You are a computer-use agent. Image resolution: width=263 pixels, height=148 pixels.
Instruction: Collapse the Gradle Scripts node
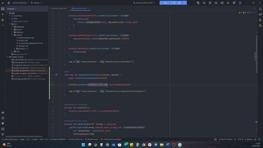coord(7,57)
